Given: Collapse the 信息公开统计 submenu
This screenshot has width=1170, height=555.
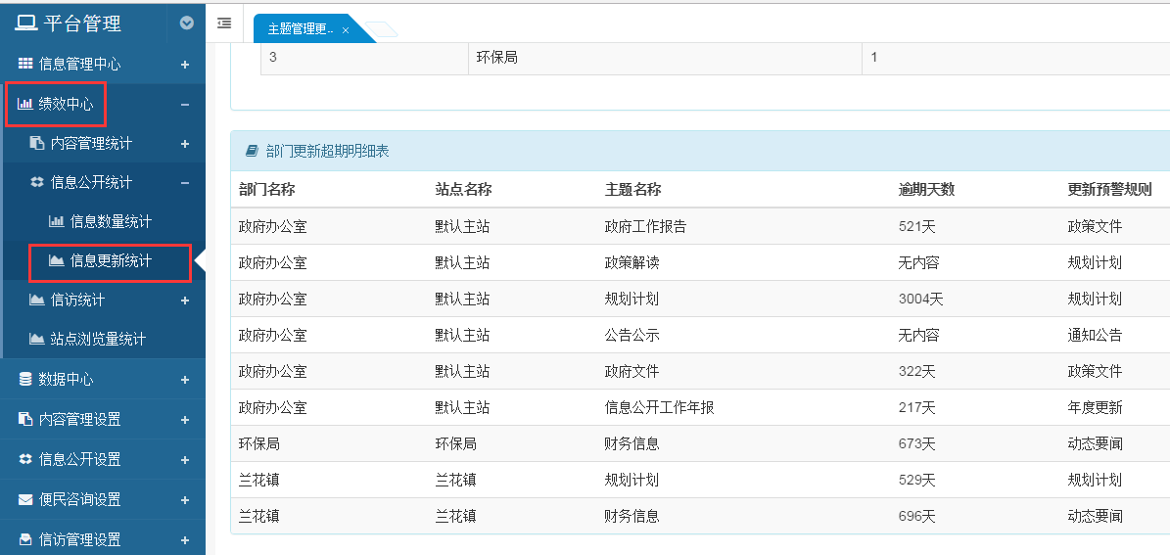Looking at the screenshot, I should [185, 182].
